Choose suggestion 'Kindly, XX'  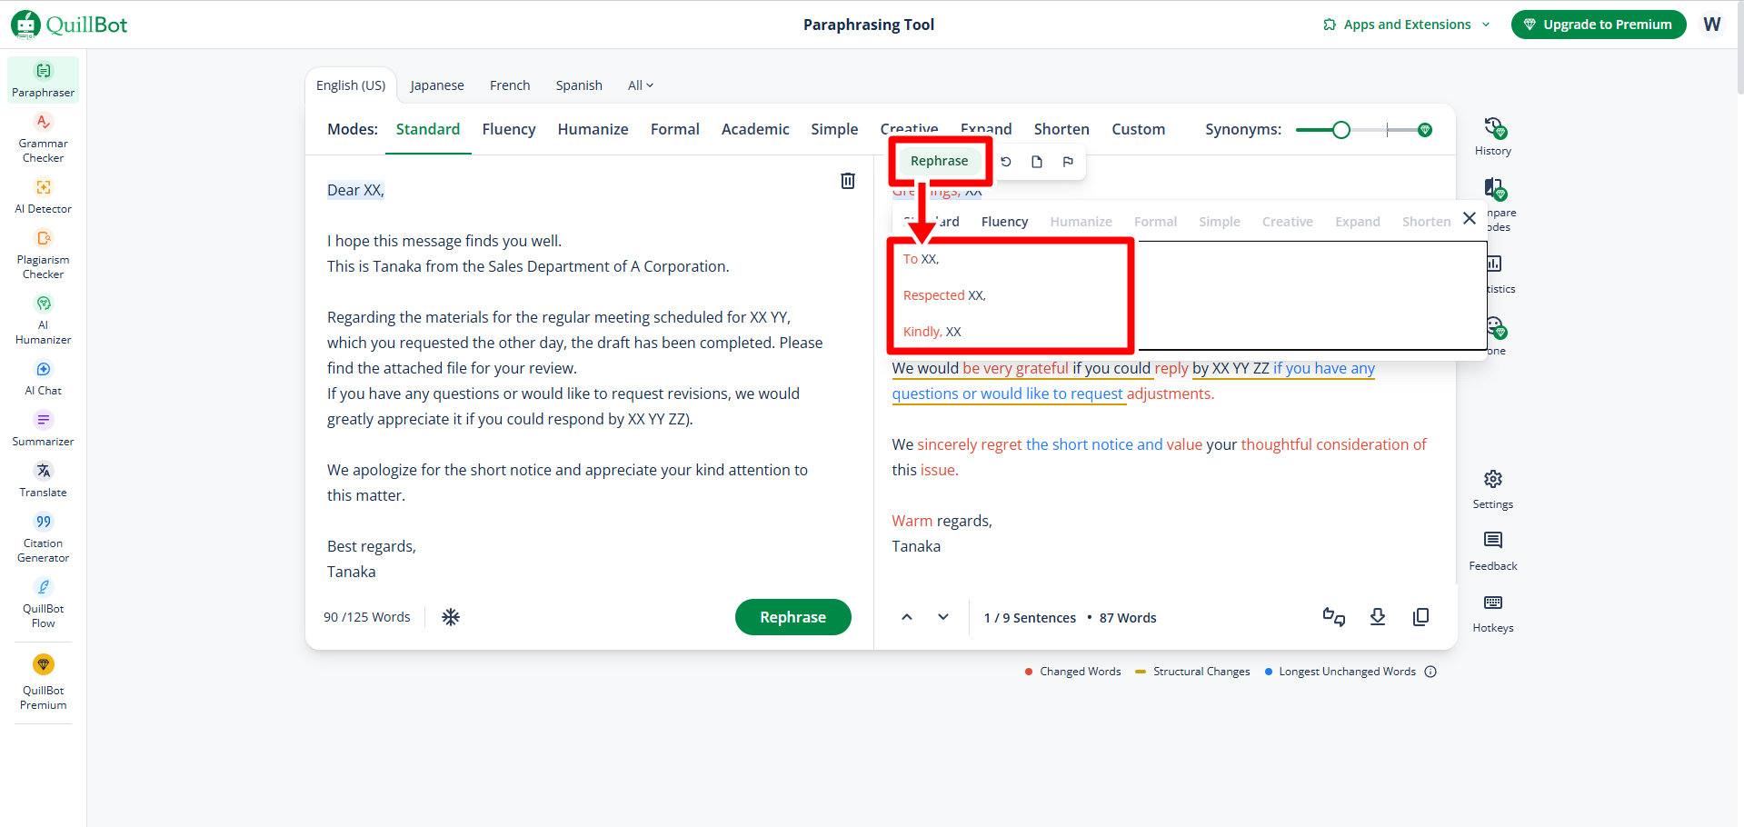tap(932, 332)
